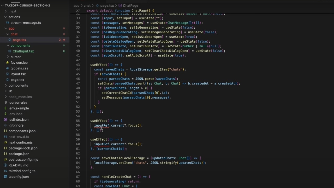Viewport: 334px width, 188px height.
Task: Click the JS icon beside next.config.mjs
Action: pos(5,142)
